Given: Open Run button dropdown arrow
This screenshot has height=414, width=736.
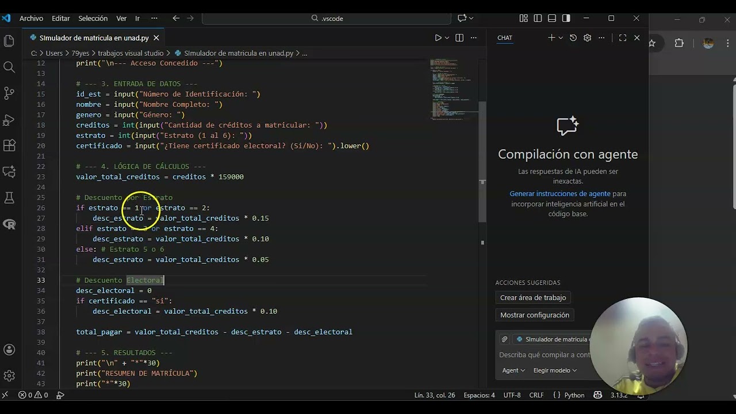Looking at the screenshot, I should point(447,38).
